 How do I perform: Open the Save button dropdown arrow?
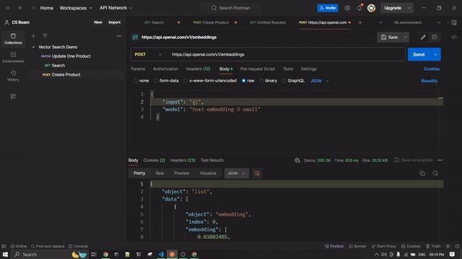(406, 37)
